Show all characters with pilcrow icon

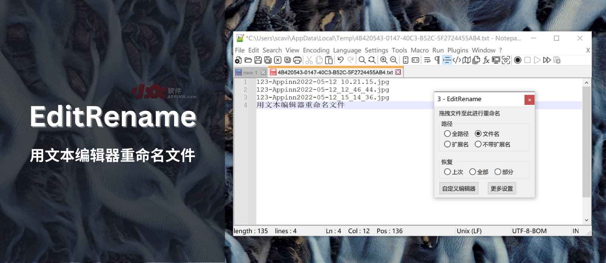coord(437,60)
